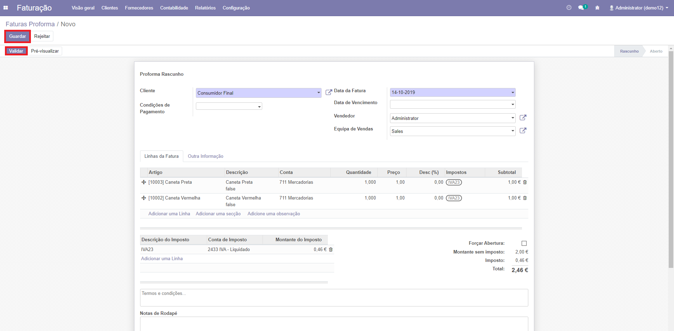The width and height of the screenshot is (674, 331).
Task: Delete the Caneta Vermelha line
Action: coord(525,198)
